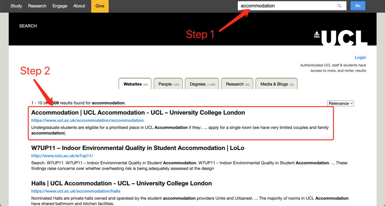Open the About menu
This screenshot has height=206, width=385.
(79, 6)
